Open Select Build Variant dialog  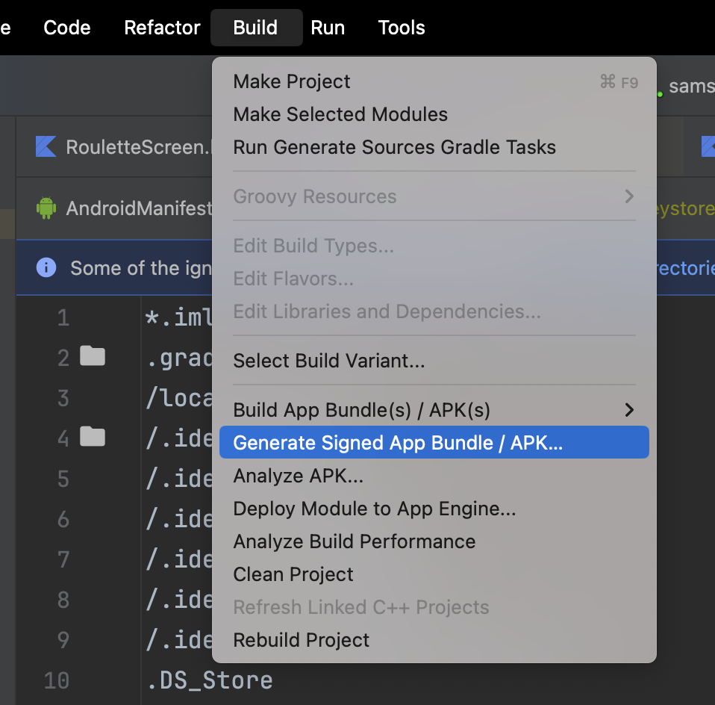pos(329,361)
